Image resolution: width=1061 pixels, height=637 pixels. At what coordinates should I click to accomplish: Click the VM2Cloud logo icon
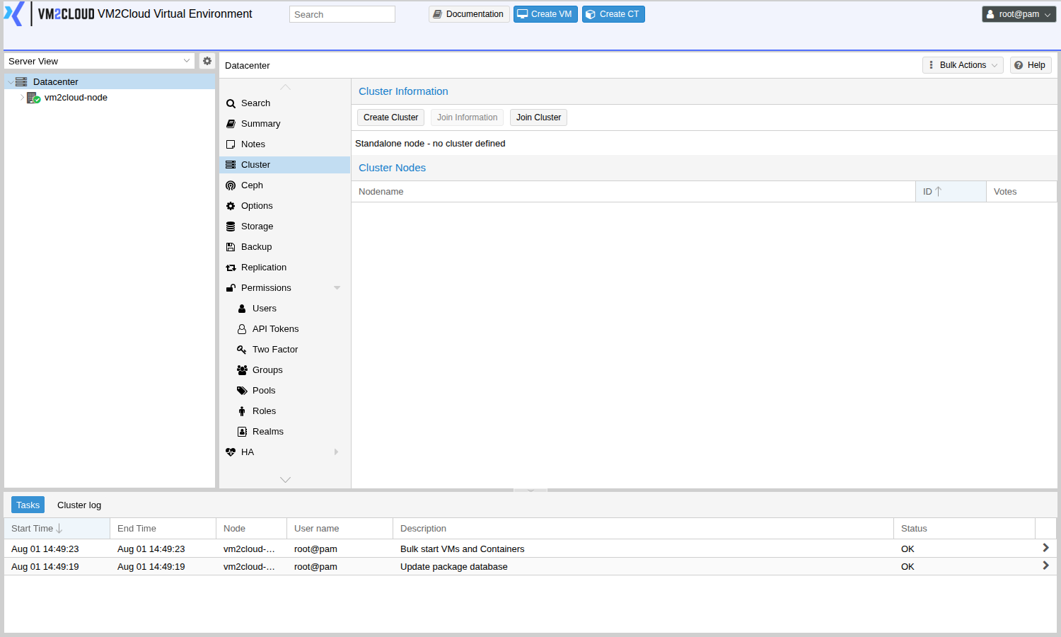click(14, 13)
